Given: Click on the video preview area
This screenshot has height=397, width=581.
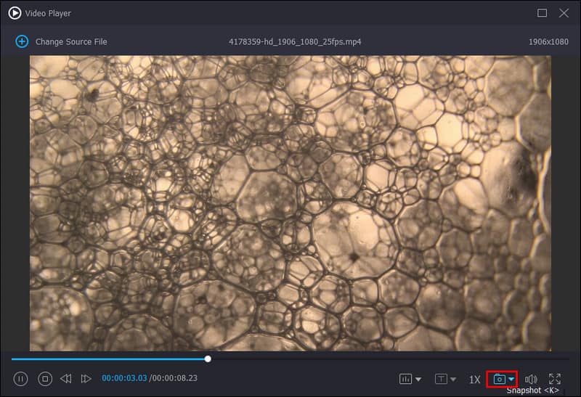Looking at the screenshot, I should tap(290, 203).
